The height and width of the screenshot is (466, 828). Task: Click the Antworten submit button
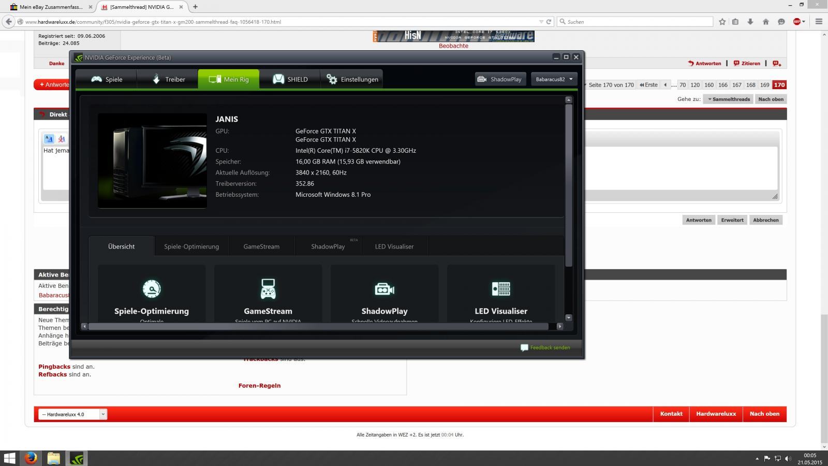pos(699,220)
